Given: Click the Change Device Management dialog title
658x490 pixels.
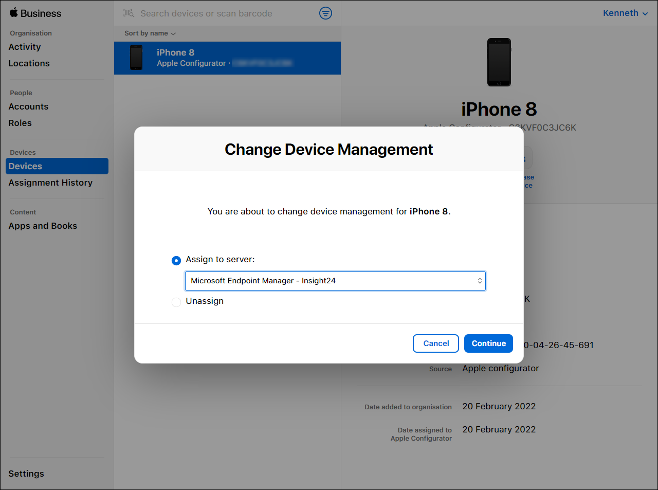Looking at the screenshot, I should 329,150.
